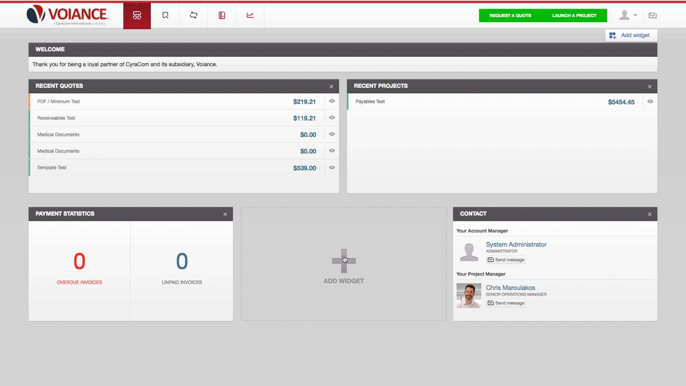View the PDF / Minimum Test quote eye icon

[x=332, y=101]
